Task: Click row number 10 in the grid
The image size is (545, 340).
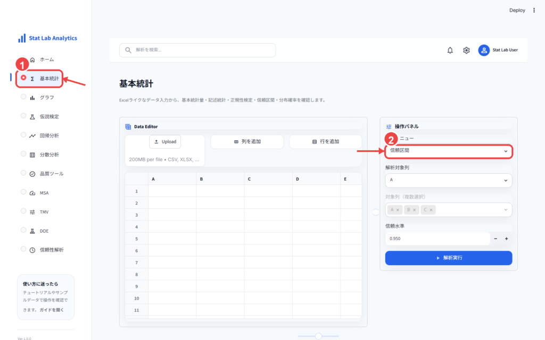Action: pos(137,299)
